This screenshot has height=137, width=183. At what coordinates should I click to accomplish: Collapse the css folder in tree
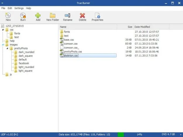point(3,30)
